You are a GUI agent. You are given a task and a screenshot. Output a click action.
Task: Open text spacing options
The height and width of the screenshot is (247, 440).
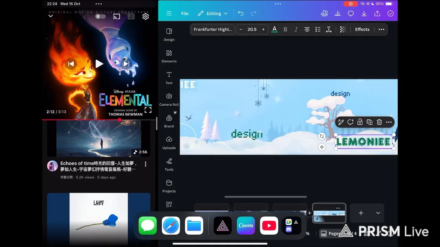[x=329, y=30]
